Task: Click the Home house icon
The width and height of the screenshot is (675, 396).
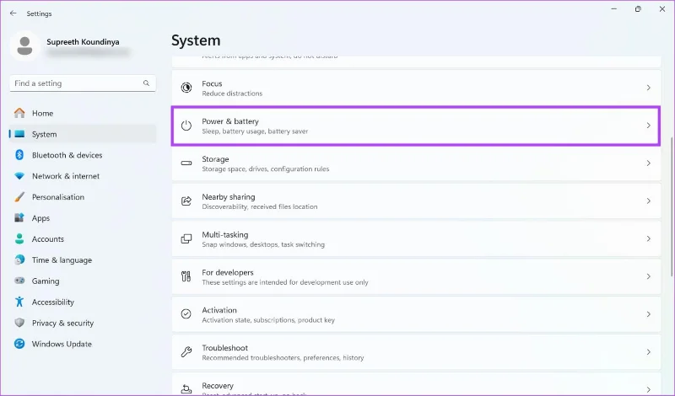Action: pos(19,113)
